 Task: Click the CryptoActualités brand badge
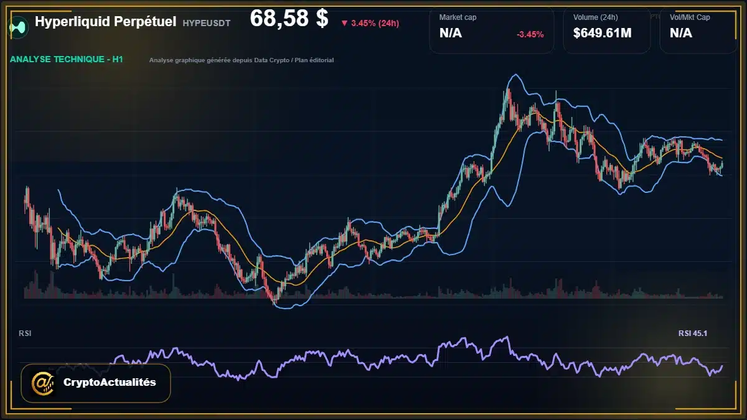[x=96, y=383]
